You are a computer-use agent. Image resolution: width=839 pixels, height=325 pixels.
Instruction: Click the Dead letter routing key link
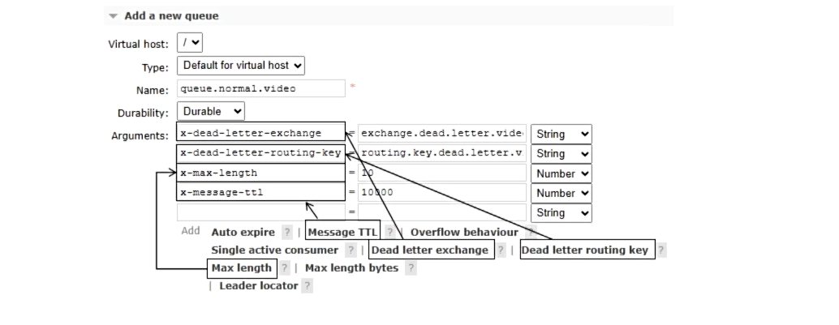[585, 250]
